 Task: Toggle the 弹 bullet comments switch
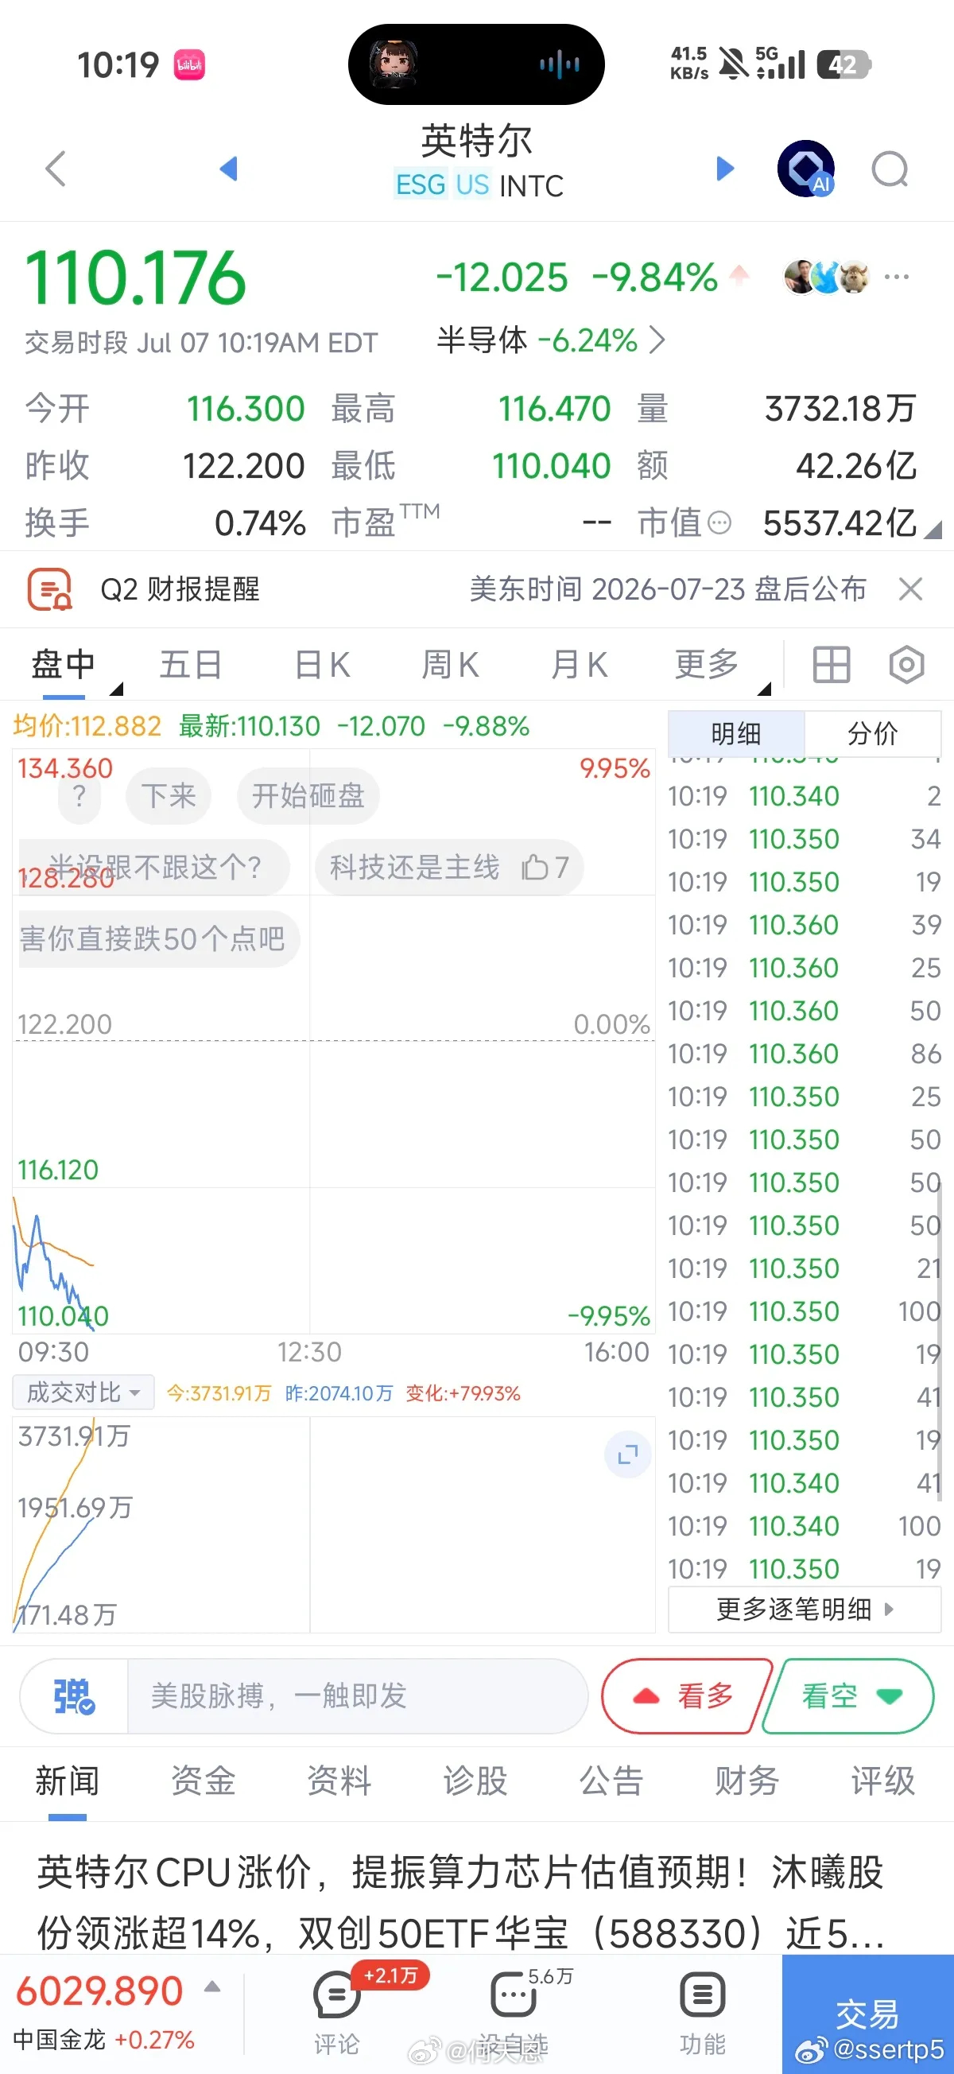pyautogui.click(x=74, y=1695)
